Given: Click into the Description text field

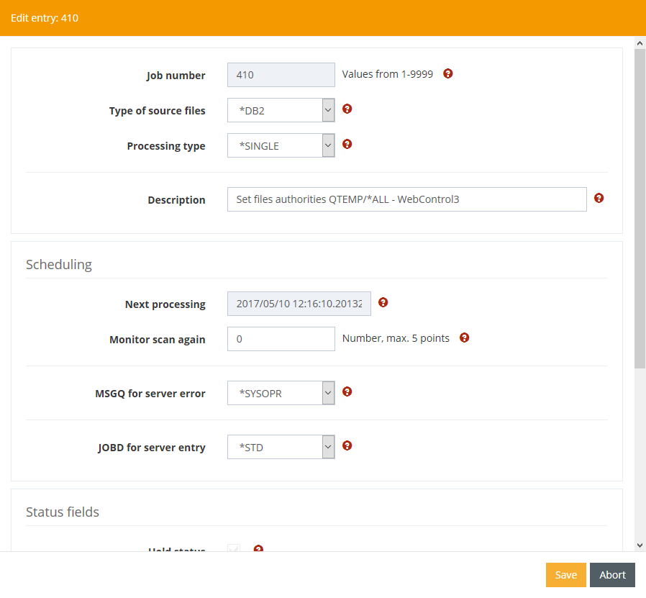Looking at the screenshot, I should pyautogui.click(x=406, y=199).
